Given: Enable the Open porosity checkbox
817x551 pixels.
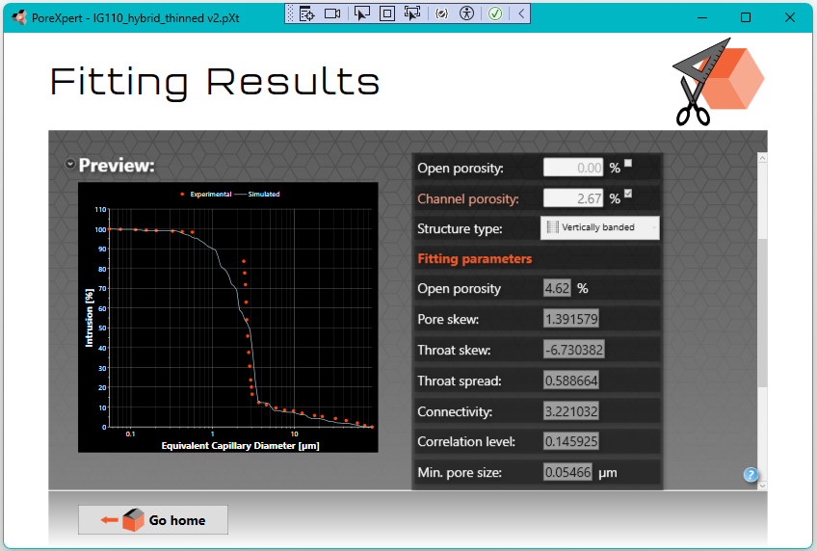Looking at the screenshot, I should coord(628,164).
